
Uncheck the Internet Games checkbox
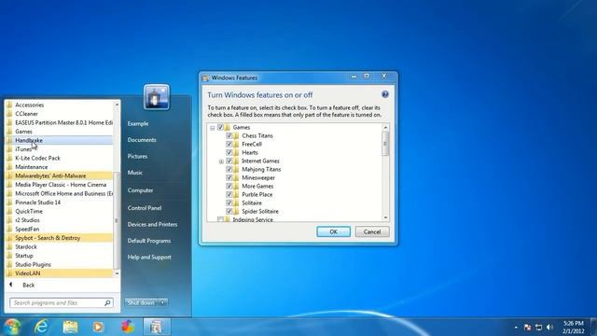point(229,161)
